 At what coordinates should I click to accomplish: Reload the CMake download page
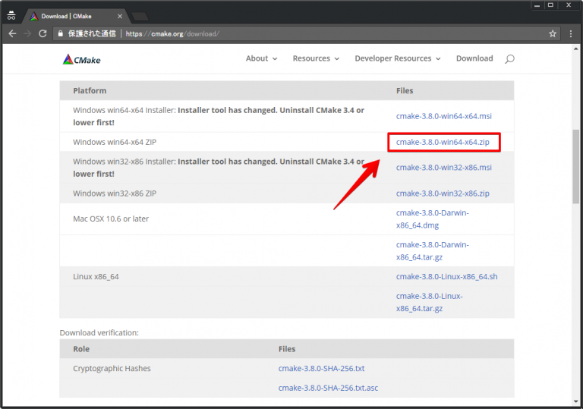pyautogui.click(x=43, y=33)
